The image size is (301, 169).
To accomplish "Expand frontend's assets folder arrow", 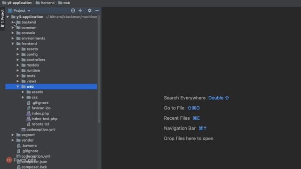I will (18, 49).
